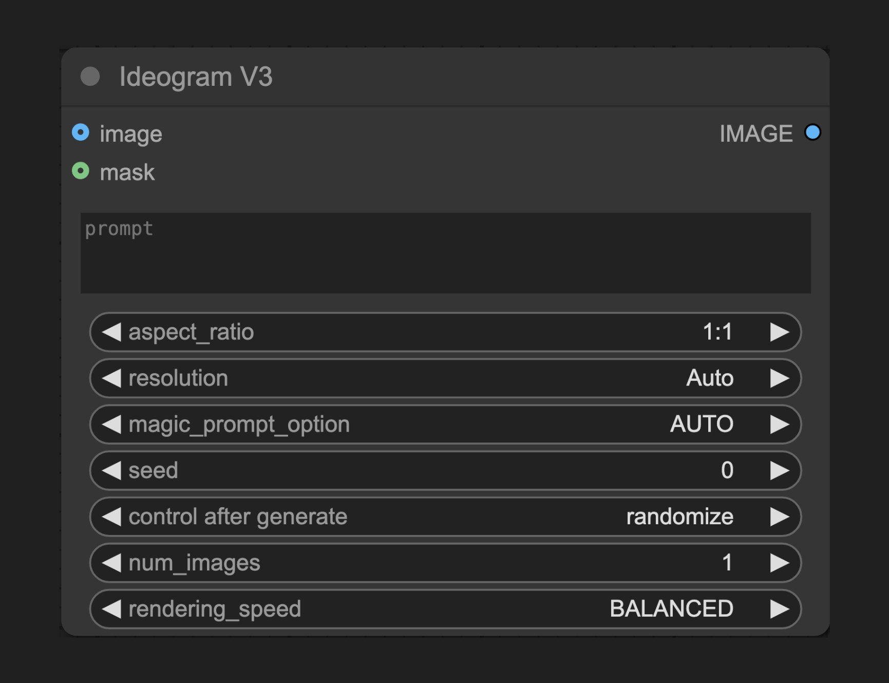Next rendering_speed via right arrow
Viewport: 889px width, 683px height.
pyautogui.click(x=780, y=609)
